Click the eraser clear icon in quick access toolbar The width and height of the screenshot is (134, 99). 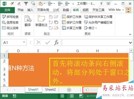click(19, 4)
